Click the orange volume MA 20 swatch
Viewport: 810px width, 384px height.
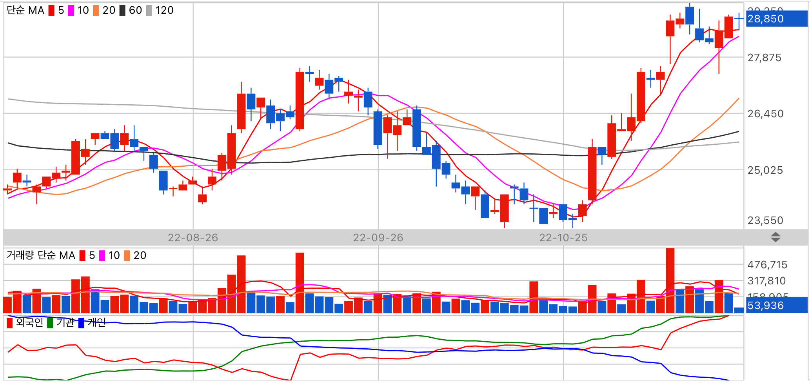127,256
